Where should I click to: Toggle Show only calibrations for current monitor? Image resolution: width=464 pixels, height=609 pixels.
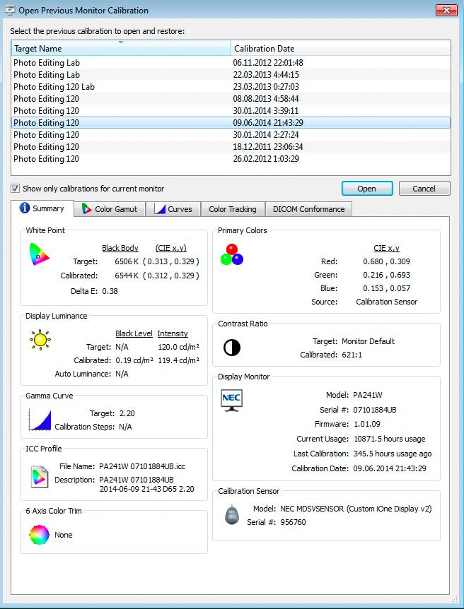(x=15, y=189)
